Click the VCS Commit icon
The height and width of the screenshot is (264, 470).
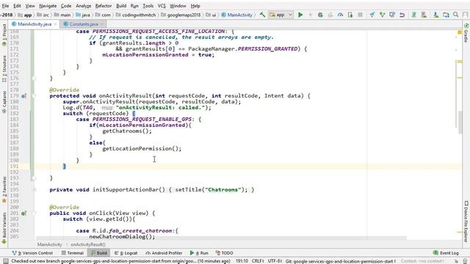point(382,15)
